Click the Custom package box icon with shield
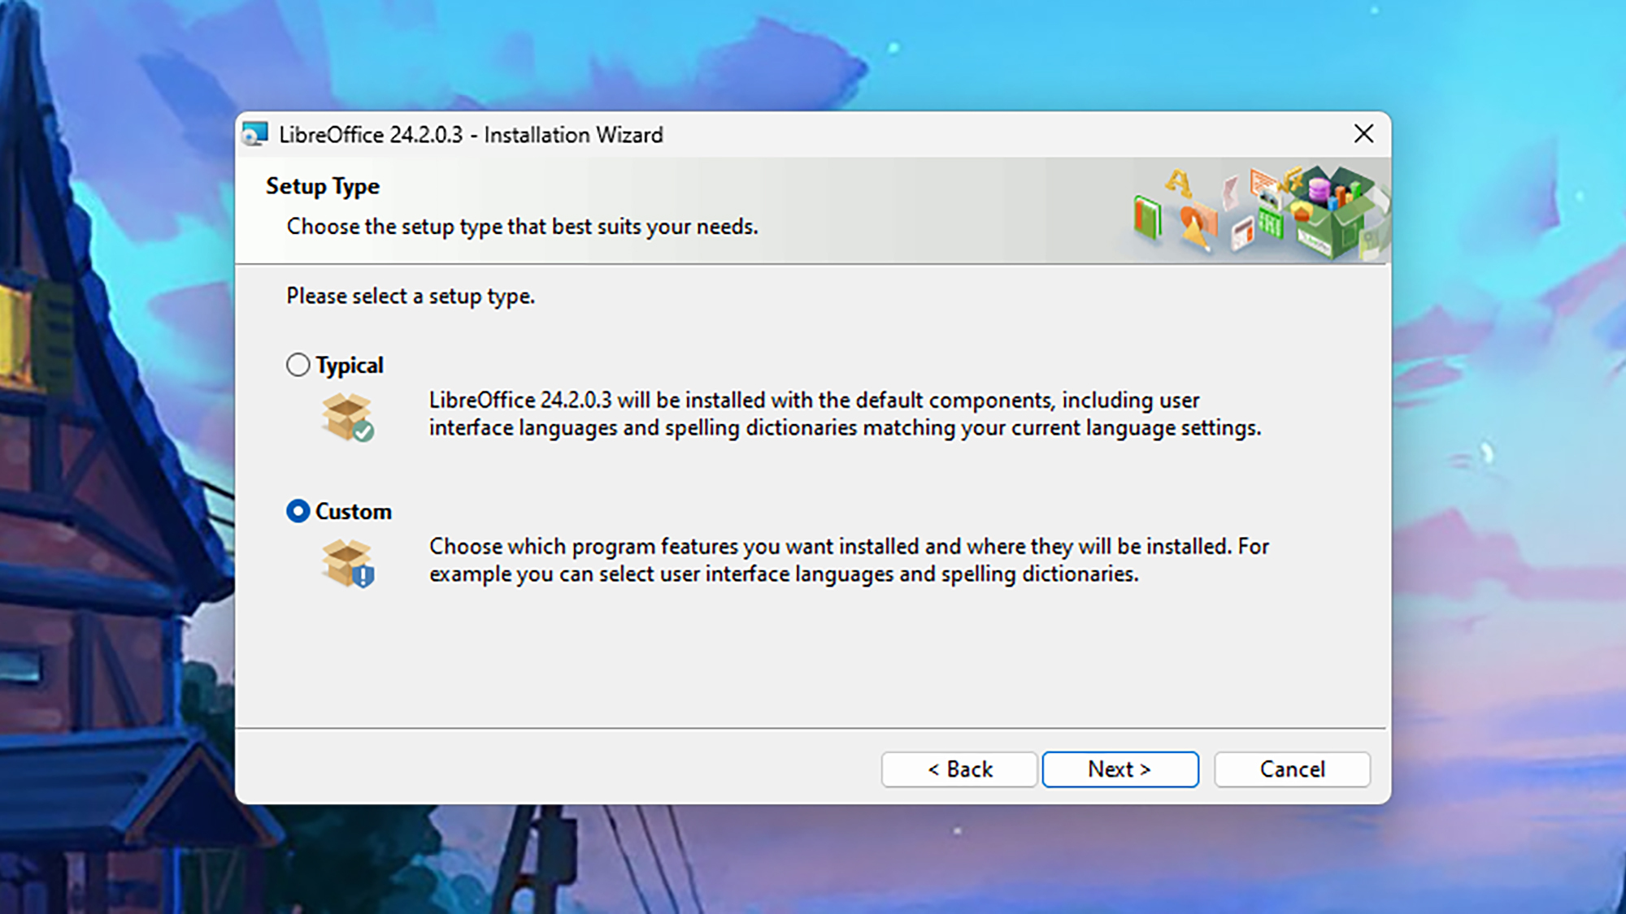Viewport: 1626px width, 914px height. 348,564
